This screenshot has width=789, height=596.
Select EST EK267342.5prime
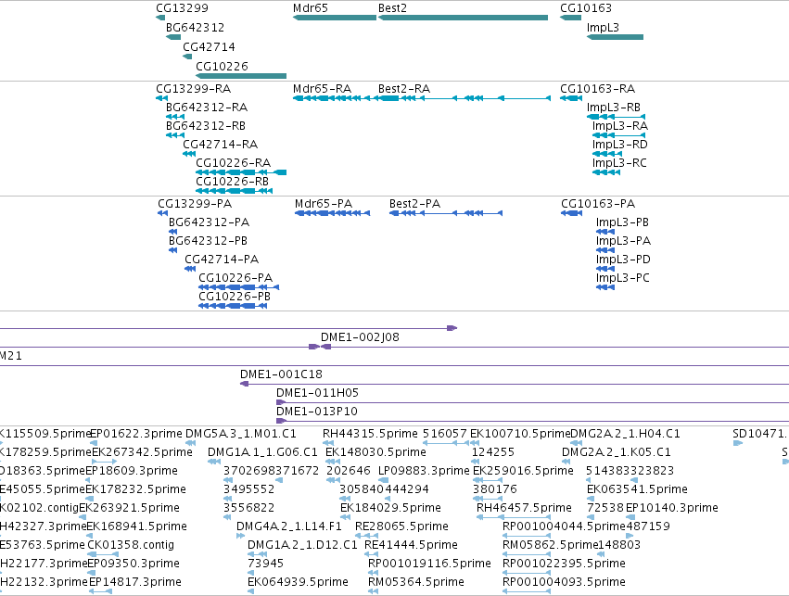tap(143, 452)
